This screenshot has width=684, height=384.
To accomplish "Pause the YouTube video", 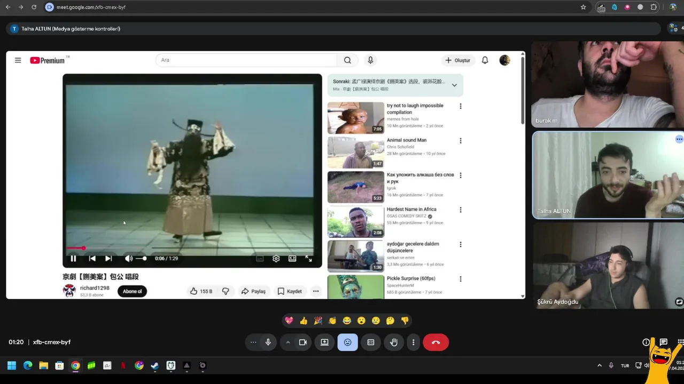I will 74,259.
